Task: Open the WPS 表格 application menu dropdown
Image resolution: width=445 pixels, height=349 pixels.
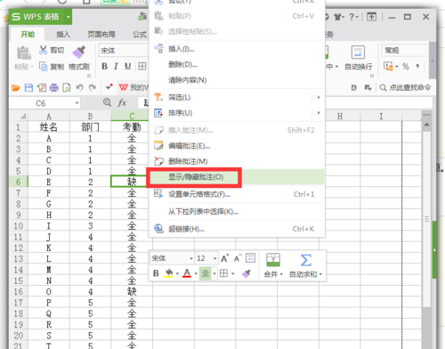Action: click(x=69, y=17)
